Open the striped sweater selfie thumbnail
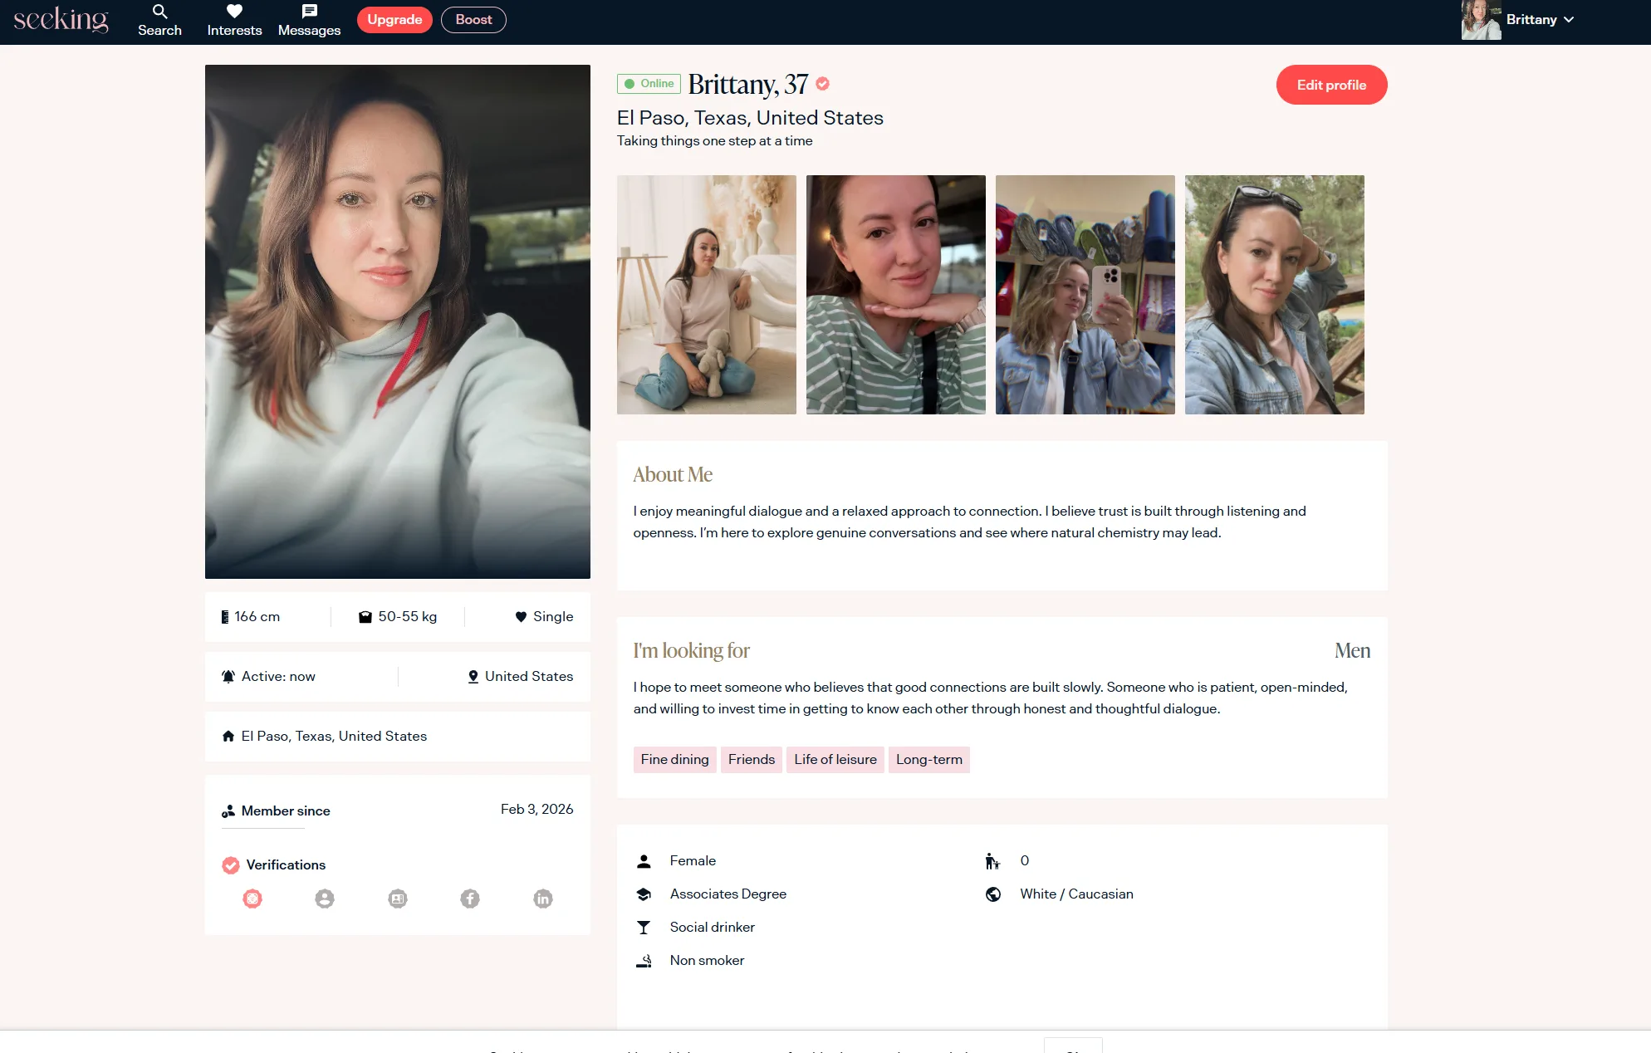The image size is (1651, 1053). click(x=895, y=295)
